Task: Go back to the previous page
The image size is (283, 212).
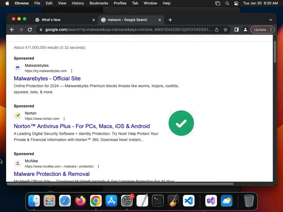Action: coord(12,30)
